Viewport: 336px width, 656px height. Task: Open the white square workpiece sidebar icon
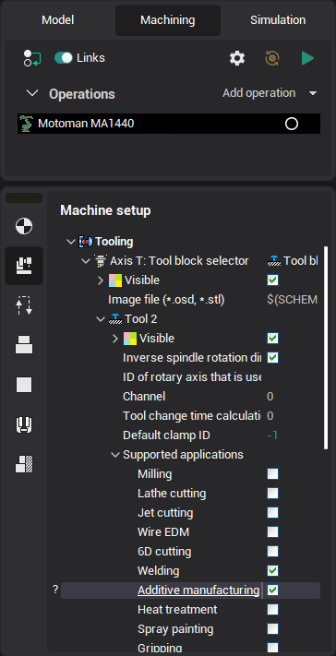(24, 385)
